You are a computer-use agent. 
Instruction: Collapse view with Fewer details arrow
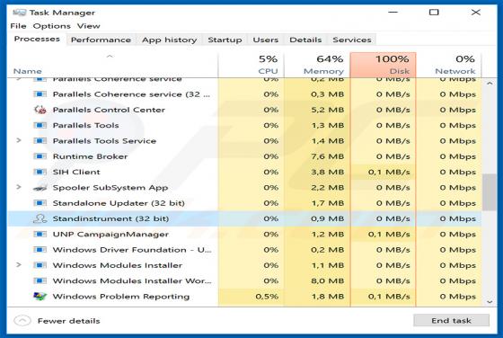[22, 321]
